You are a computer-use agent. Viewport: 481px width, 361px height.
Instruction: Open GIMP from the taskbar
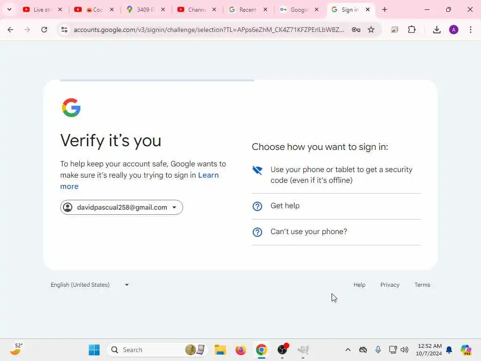click(303, 350)
